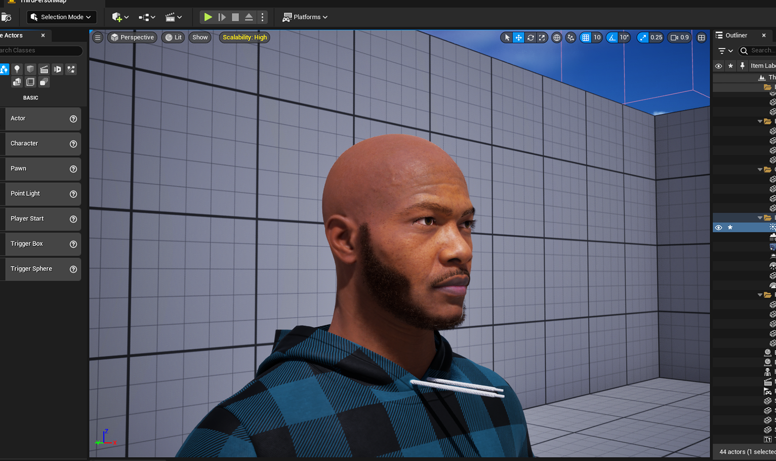Open the Blueprints dropdown in toolbar
Image resolution: width=776 pixels, height=461 pixels.
pos(147,17)
